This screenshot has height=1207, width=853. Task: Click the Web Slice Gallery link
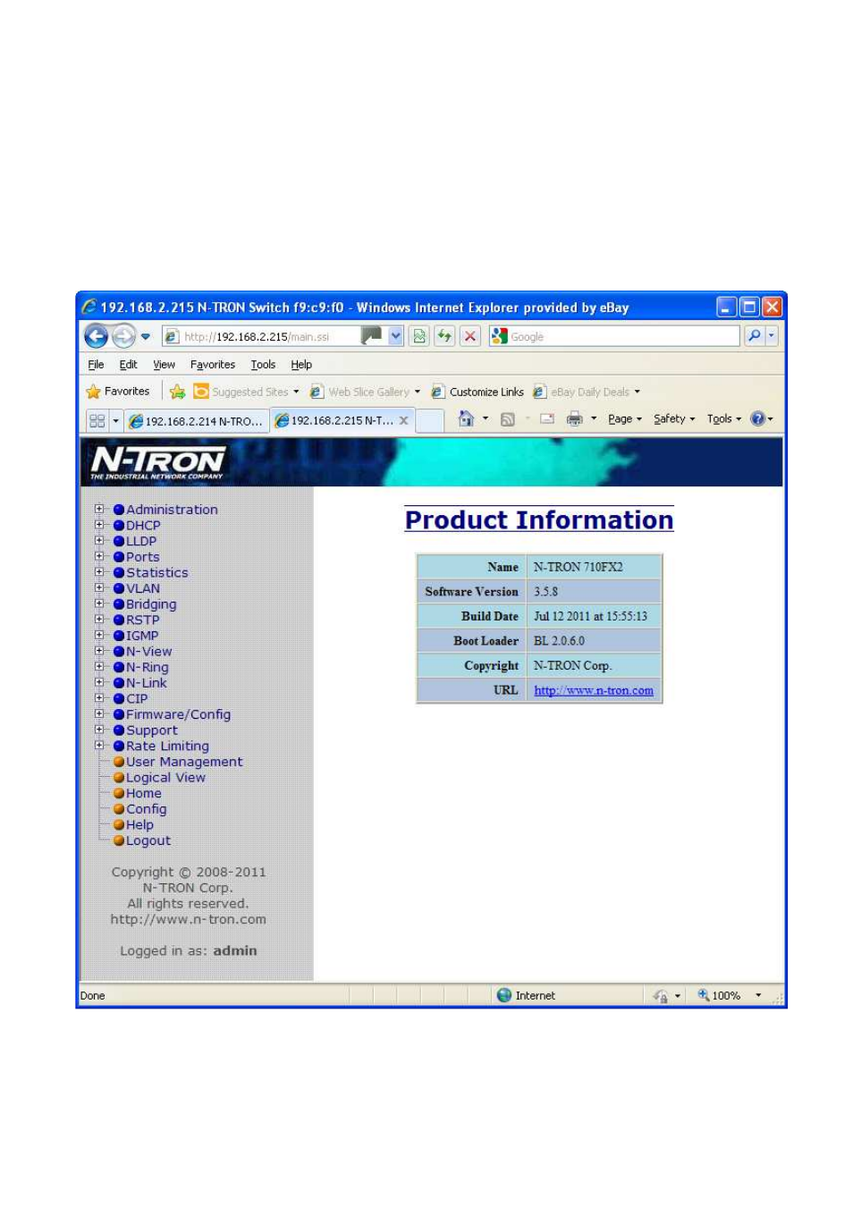point(364,392)
